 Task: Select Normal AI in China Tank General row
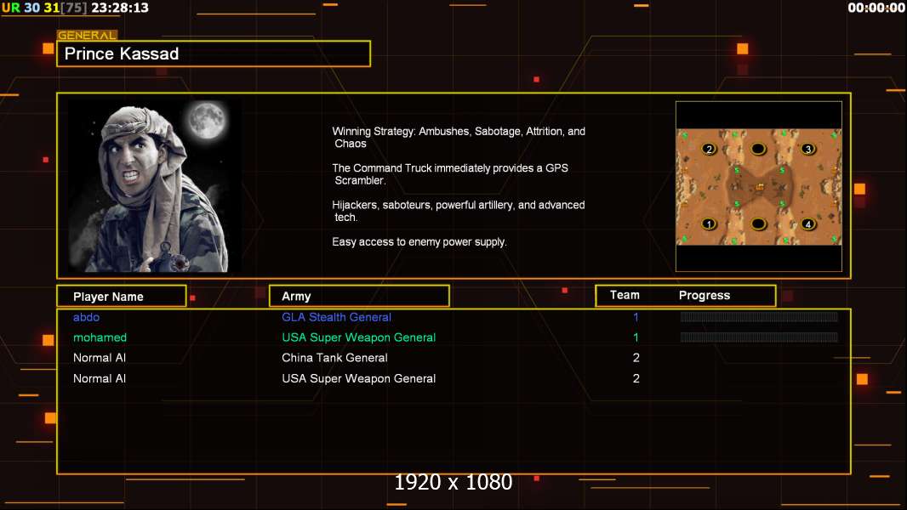[x=100, y=358]
